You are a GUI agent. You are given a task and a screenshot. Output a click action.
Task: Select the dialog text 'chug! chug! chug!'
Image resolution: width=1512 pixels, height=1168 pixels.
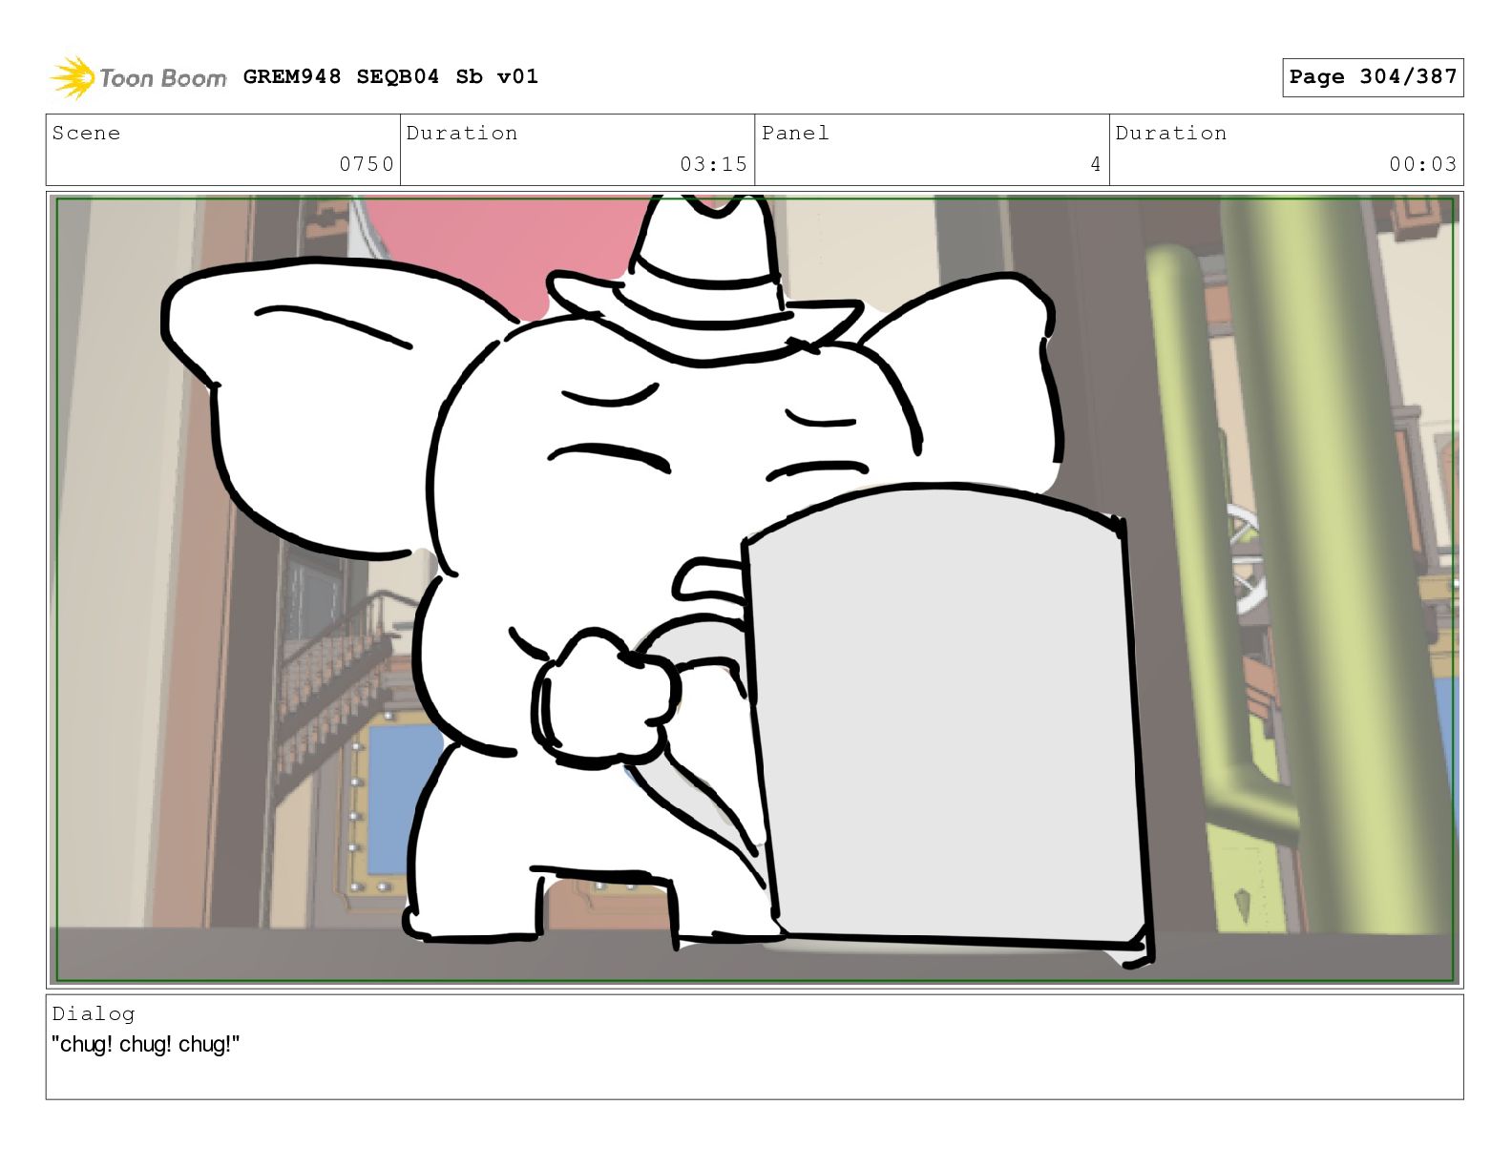146,1044
